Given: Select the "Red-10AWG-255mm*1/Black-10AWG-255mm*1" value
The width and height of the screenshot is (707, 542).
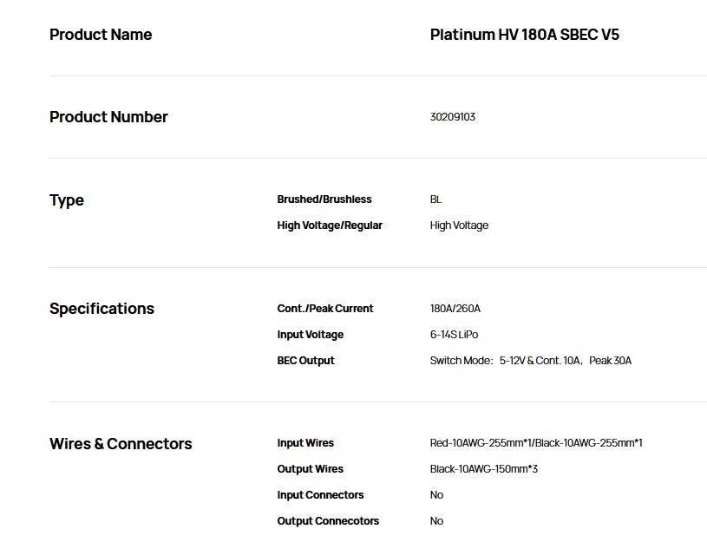Looking at the screenshot, I should pyautogui.click(x=536, y=443).
